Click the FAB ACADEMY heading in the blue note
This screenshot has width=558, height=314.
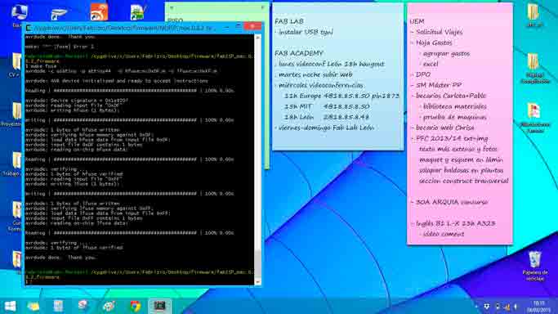point(298,53)
